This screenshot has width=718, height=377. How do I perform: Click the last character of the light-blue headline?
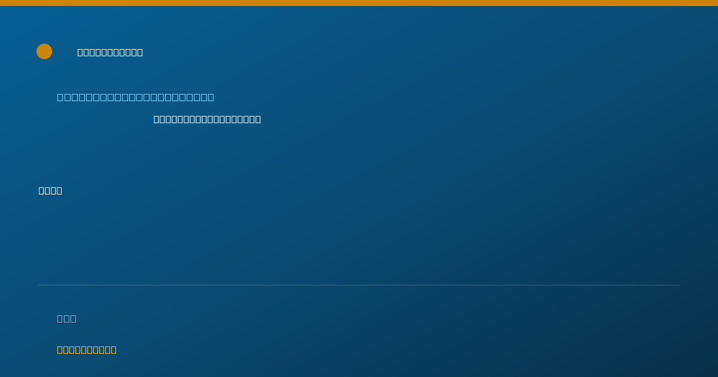[211, 97]
